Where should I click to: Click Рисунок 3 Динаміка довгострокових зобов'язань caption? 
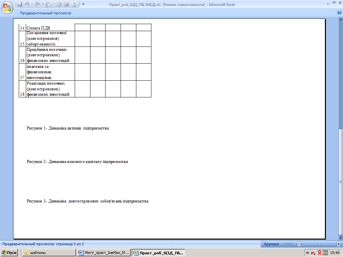click(x=87, y=201)
